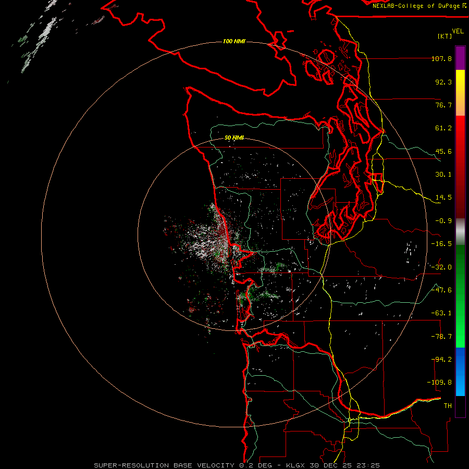Click the 50 NMI range ring label
The image size is (469, 469).
tap(234, 138)
